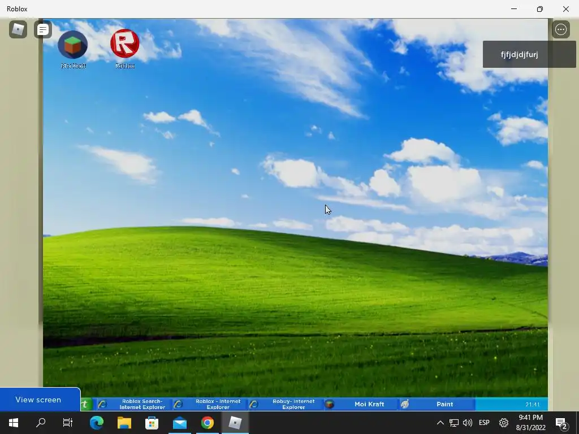This screenshot has width=579, height=434.
Task: Open the Moi Kraft desktop icon
Action: tap(73, 50)
